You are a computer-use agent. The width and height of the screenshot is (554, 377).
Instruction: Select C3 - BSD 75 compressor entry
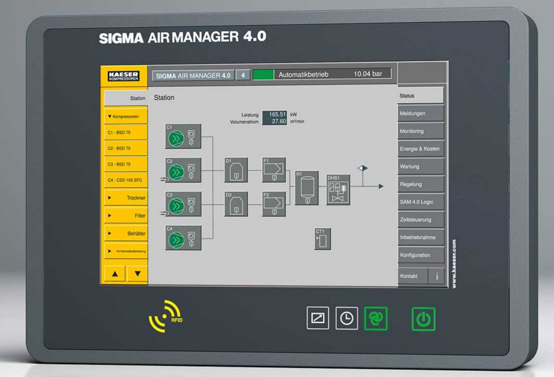point(126,164)
